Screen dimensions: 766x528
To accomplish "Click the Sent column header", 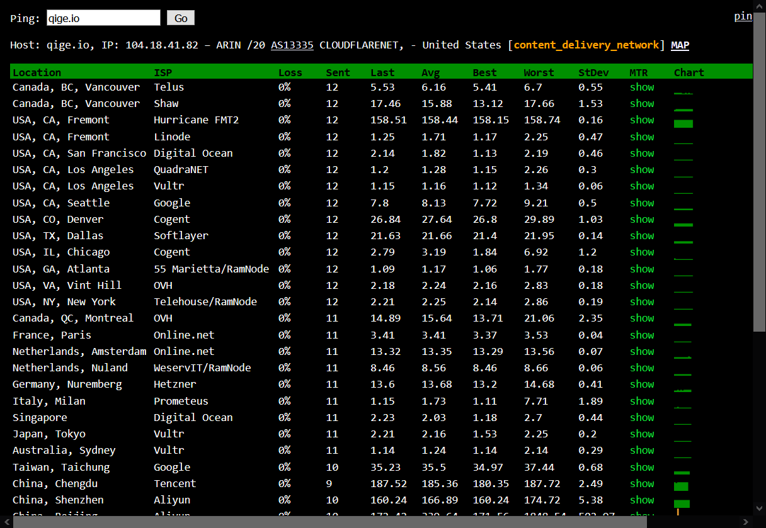I will coord(338,72).
